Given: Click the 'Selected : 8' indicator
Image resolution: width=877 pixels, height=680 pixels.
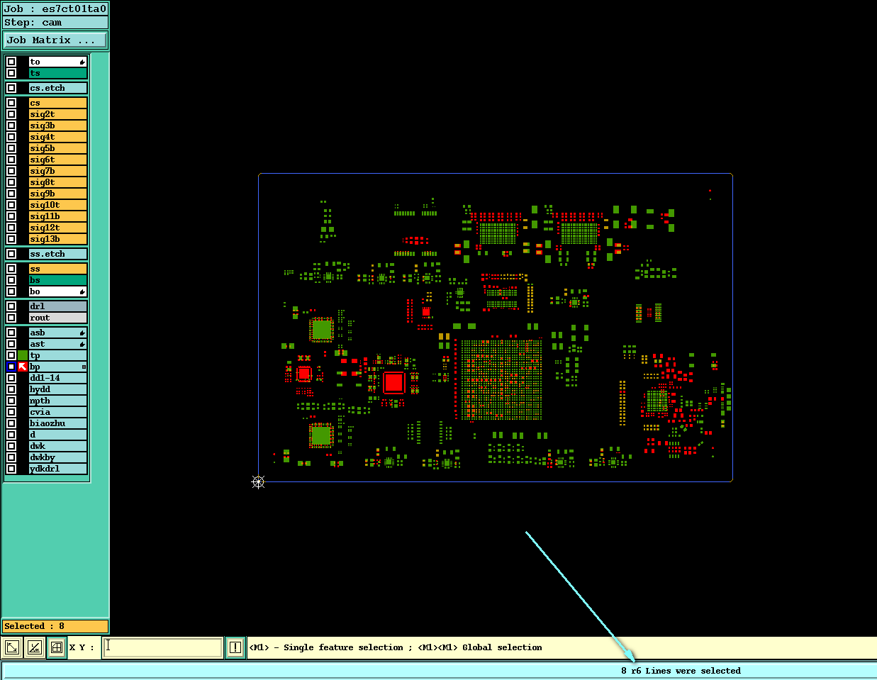Looking at the screenshot, I should [x=55, y=626].
